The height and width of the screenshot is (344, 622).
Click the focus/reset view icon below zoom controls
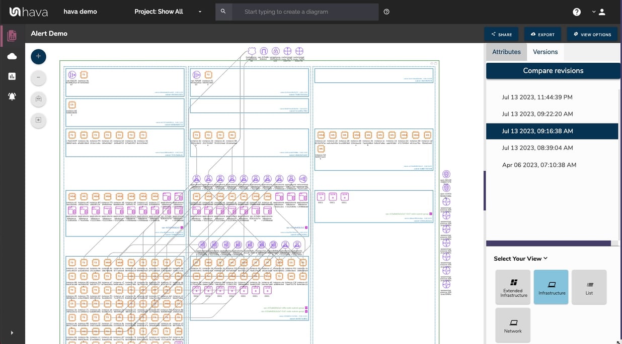click(x=38, y=121)
